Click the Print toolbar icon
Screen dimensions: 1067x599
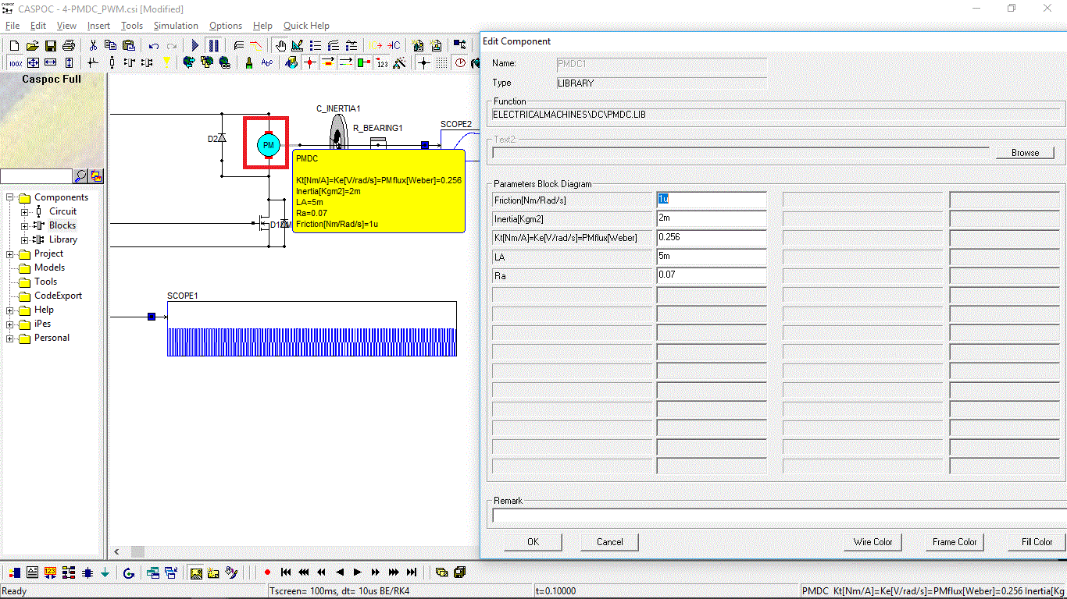click(69, 45)
